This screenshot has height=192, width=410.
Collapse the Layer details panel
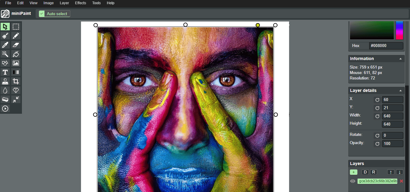pyautogui.click(x=401, y=90)
